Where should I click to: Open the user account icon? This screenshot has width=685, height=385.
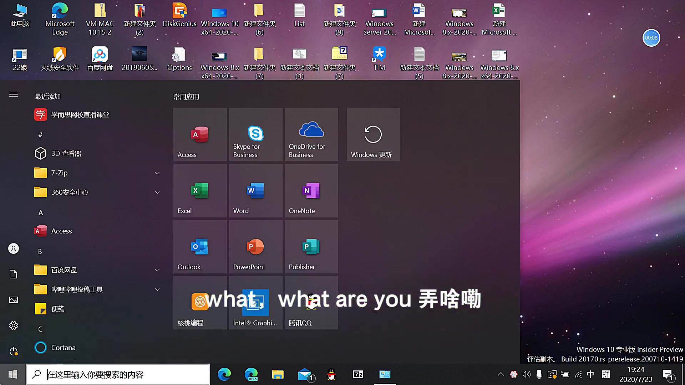tap(14, 248)
